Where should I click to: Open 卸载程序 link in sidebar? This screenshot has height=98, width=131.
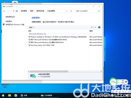coord(9,21)
